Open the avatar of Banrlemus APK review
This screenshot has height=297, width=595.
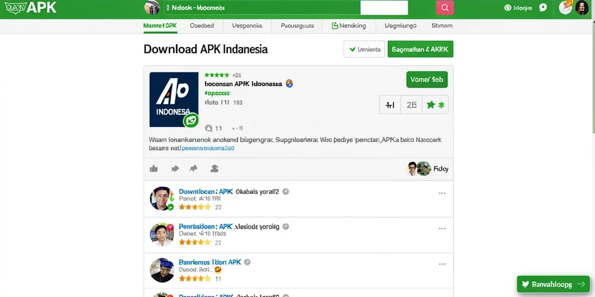click(x=162, y=270)
